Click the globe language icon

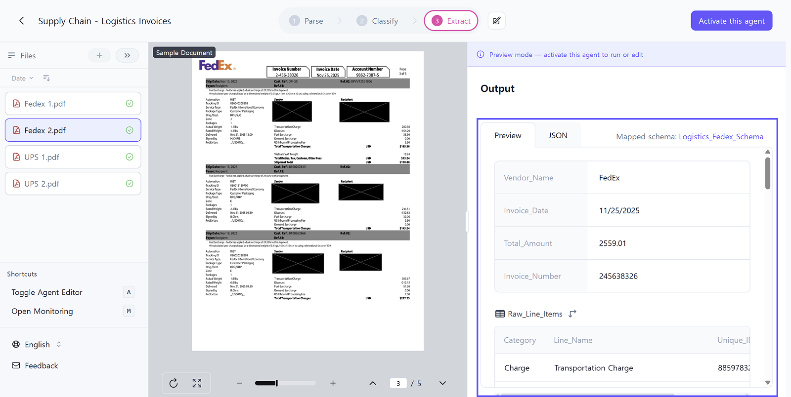tap(16, 344)
